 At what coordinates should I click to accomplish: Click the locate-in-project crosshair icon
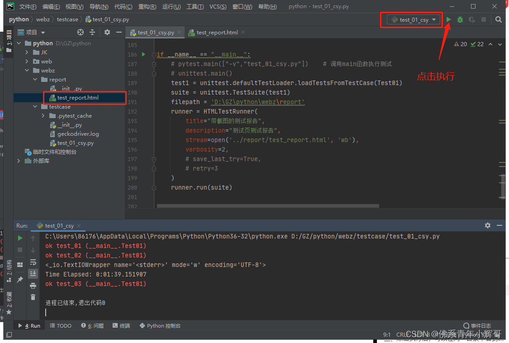(81, 32)
